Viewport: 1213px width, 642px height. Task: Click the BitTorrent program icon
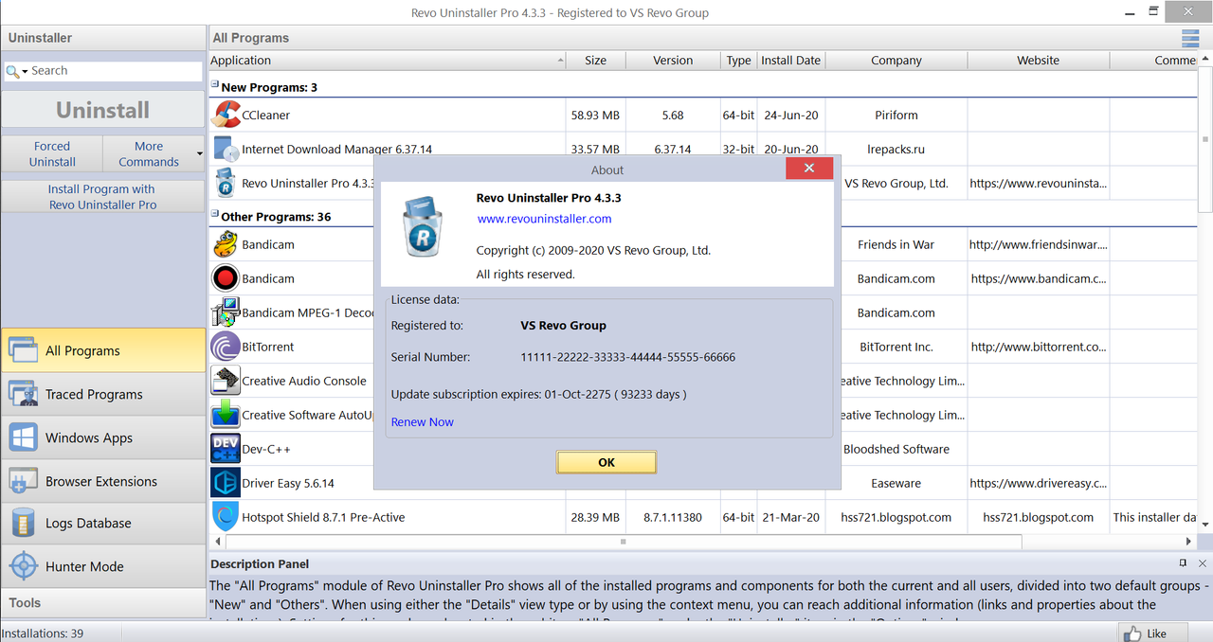click(226, 347)
